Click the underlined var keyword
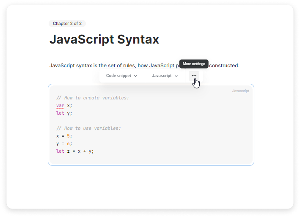The image size is (300, 217). (60, 105)
